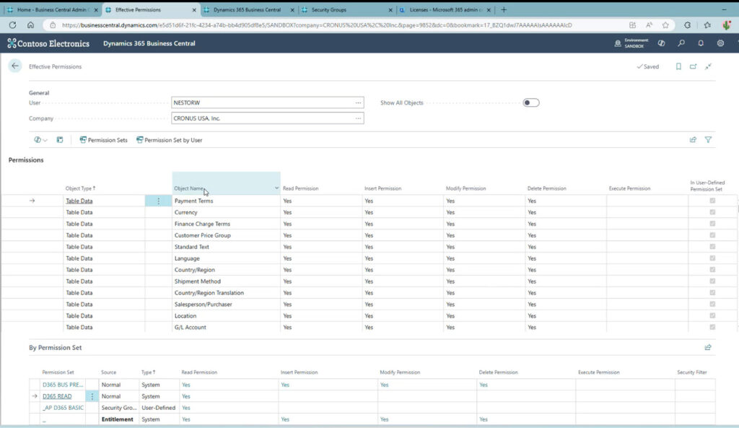Click User-Defined type cell
The height and width of the screenshot is (428, 739).
tap(159, 408)
